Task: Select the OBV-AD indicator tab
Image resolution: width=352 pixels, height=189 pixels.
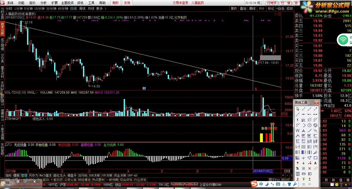Action: tap(132, 175)
